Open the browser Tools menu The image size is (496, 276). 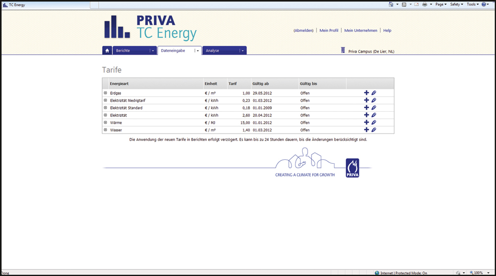point(473,4)
